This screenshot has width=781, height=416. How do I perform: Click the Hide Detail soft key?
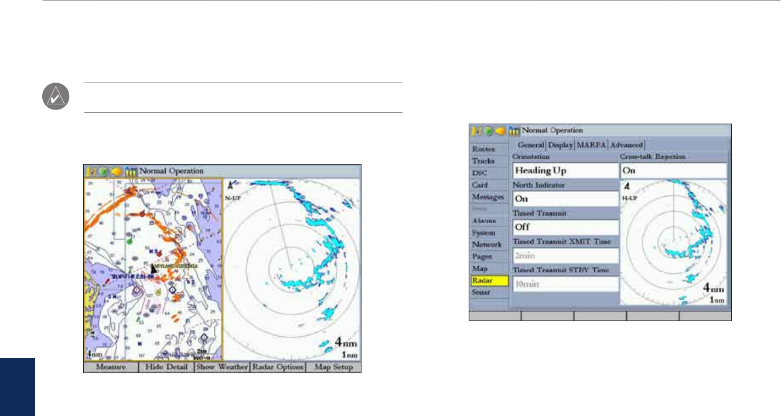click(x=166, y=367)
